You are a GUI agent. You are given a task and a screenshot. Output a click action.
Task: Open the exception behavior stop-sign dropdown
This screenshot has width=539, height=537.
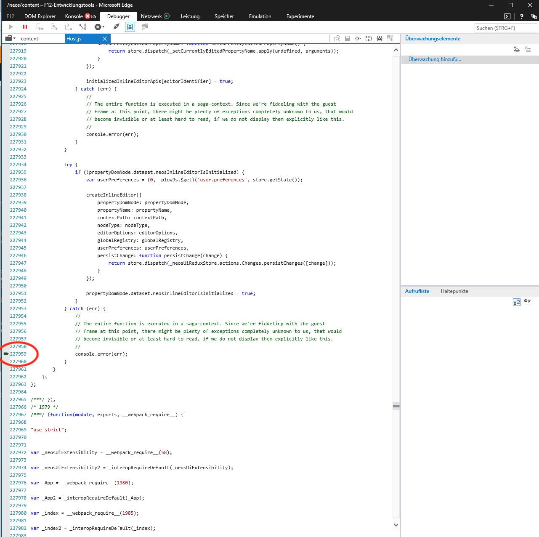99,27
